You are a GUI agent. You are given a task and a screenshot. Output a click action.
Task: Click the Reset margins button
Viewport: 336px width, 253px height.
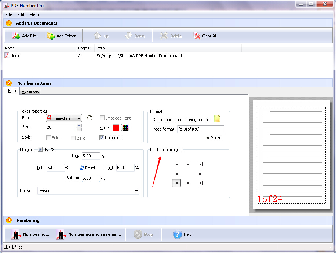point(87,168)
